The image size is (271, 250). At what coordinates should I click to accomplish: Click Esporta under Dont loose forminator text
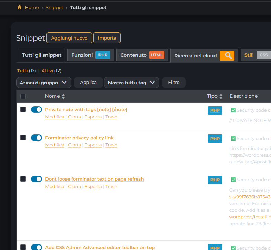click(x=93, y=187)
